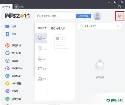Open WPS便签 notes app
The width and height of the screenshot is (125, 105).
13,83
